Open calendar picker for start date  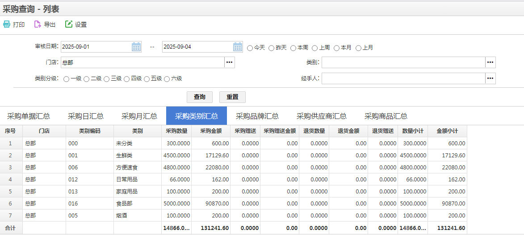[x=136, y=47]
